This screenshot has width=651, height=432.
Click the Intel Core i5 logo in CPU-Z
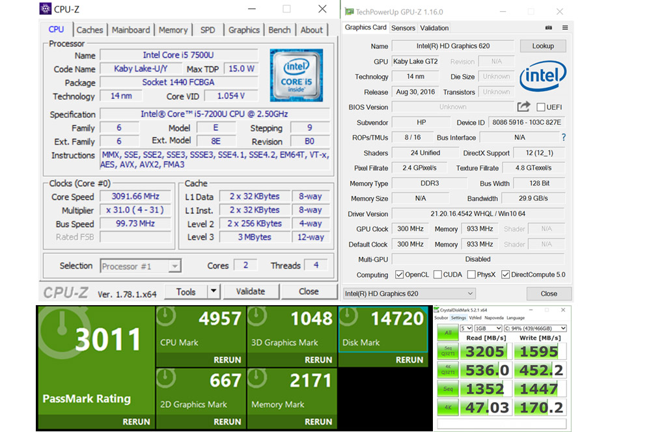[296, 75]
